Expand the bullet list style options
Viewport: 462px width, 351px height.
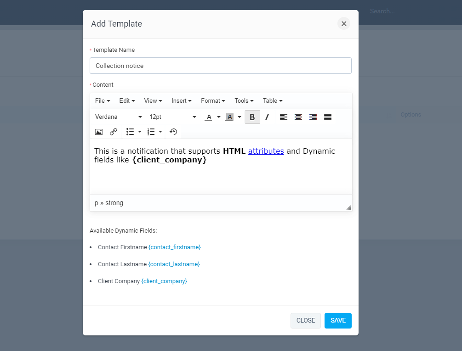click(x=139, y=132)
